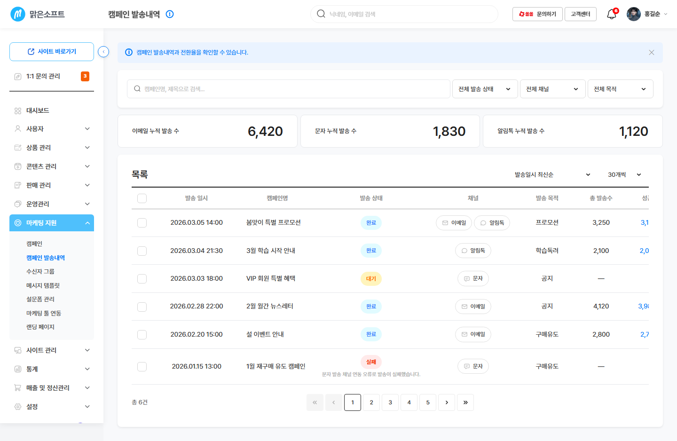Screen dimensions: 677x441
Task: Tick checkbox for 2월 월간 뉴스레터
Action: (142, 307)
